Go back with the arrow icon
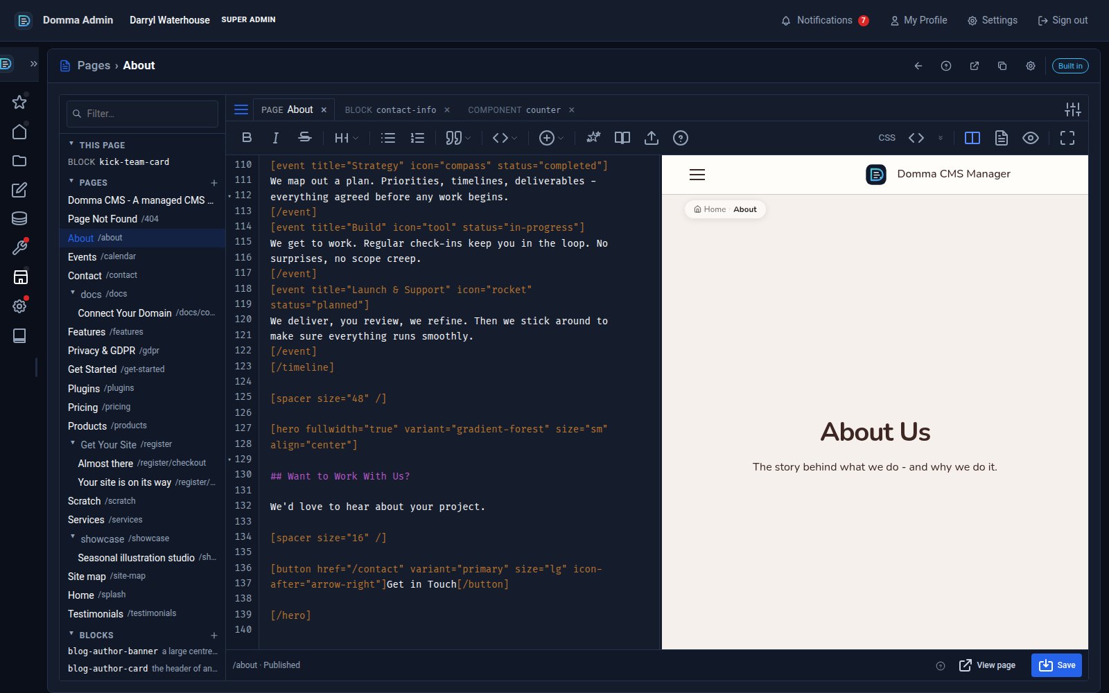Image resolution: width=1109 pixels, height=693 pixels. click(x=918, y=66)
